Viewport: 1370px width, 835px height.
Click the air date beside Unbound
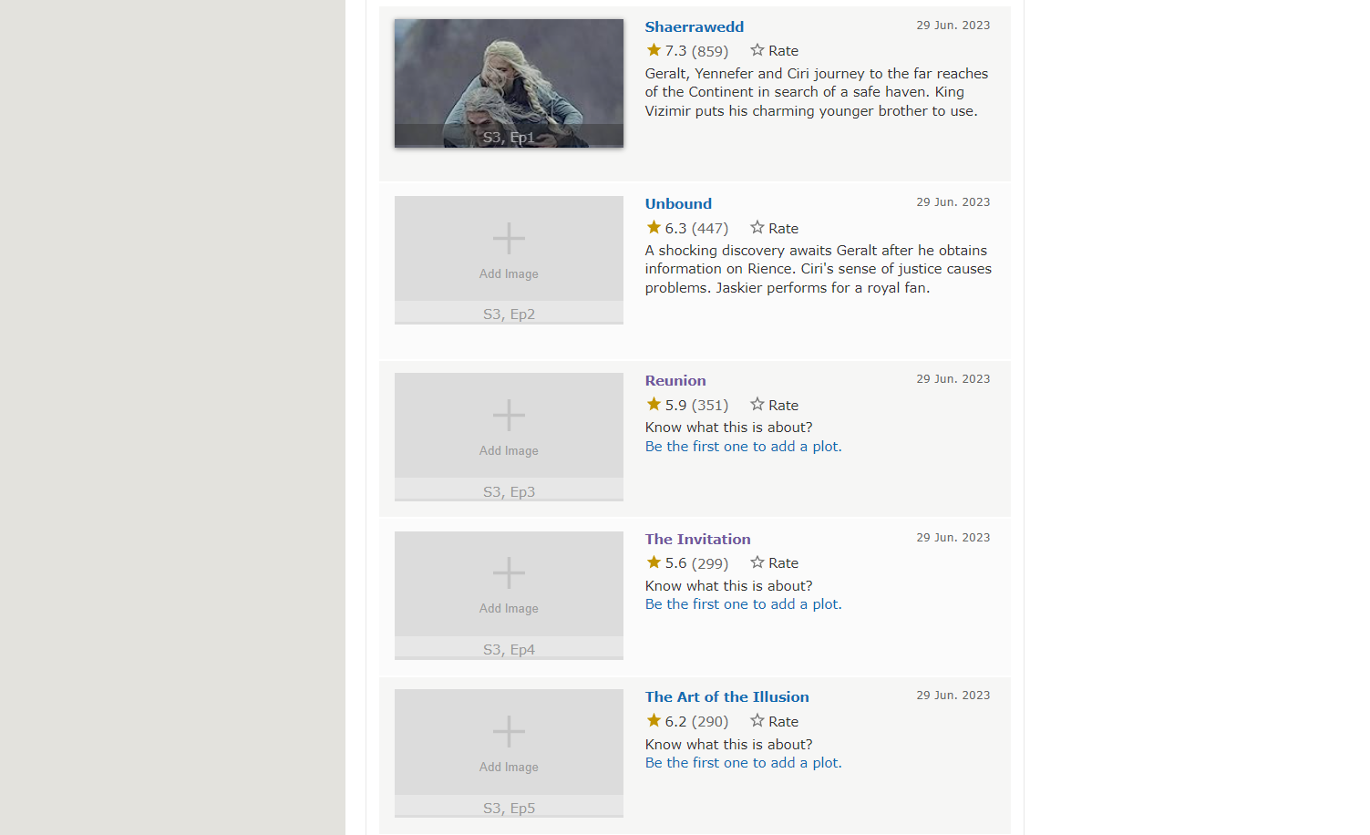953,202
